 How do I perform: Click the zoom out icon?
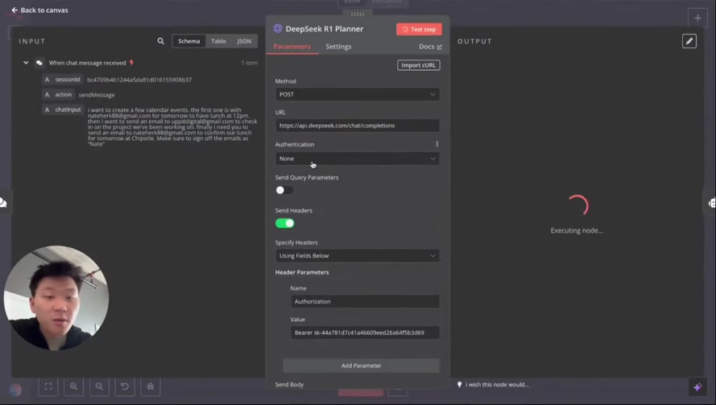pos(99,386)
